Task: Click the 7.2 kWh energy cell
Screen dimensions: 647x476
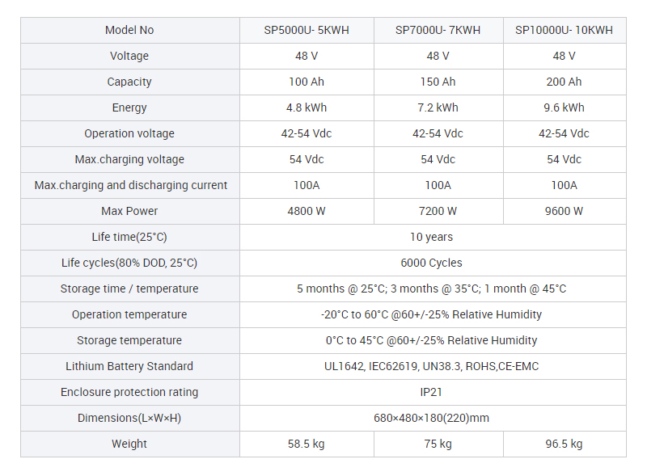Action: pos(438,107)
